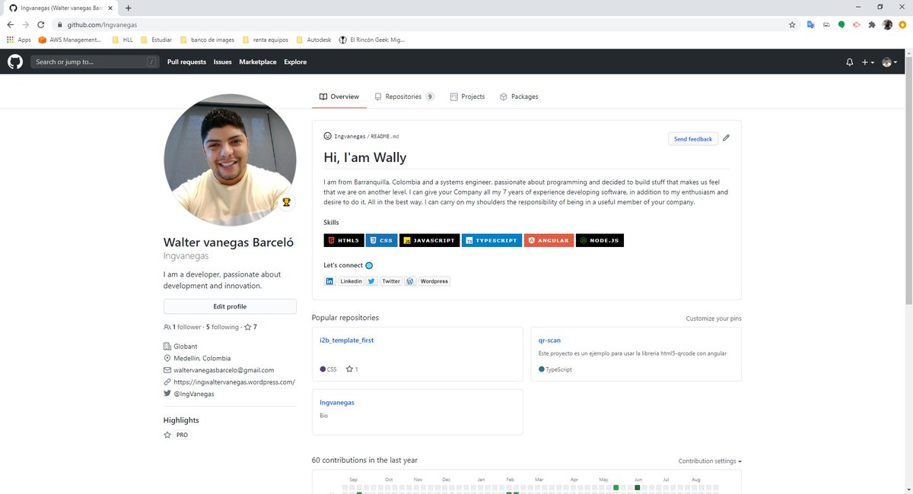Switch to the Packages tab
Image resolution: width=913 pixels, height=494 pixels.
tap(519, 97)
